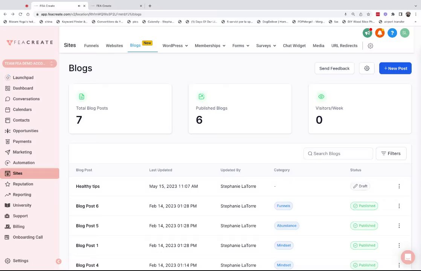Switch to the URL Redirects tab
This screenshot has height=271, width=421.
click(344, 46)
